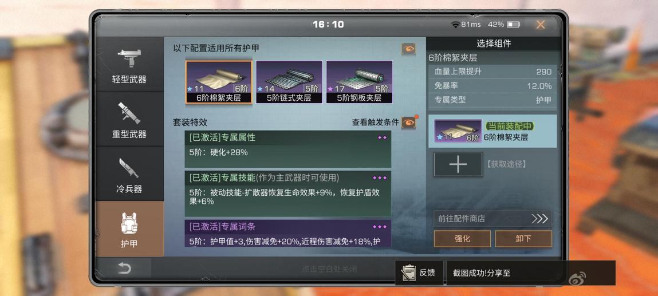Viewport: 658px width, 296px height.
Task: Expand the 专属技能 effect panel
Action: coord(288,177)
